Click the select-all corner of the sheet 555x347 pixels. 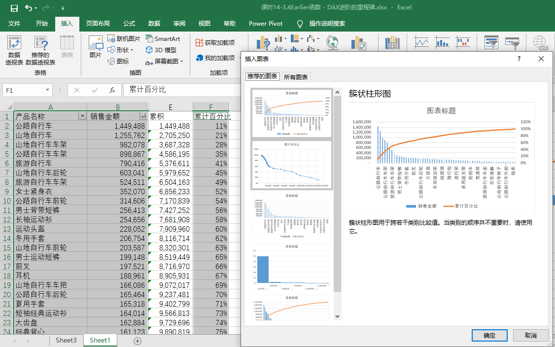click(9, 107)
